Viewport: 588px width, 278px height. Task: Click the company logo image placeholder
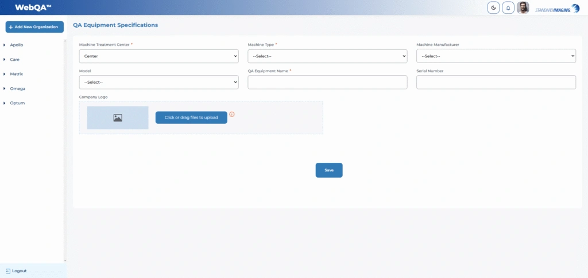point(118,118)
